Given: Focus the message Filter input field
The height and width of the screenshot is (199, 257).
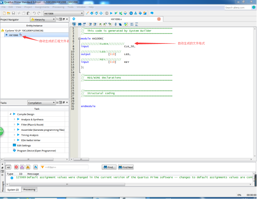Looking at the screenshot, I should pyautogui.click(x=64, y=167).
